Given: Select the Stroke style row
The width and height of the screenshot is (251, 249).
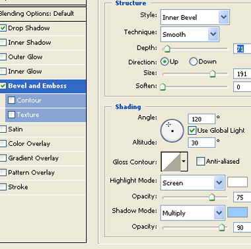Looking at the screenshot, I should [x=43, y=187].
